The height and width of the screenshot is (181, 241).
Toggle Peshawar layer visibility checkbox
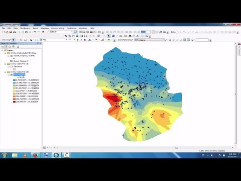point(12,66)
